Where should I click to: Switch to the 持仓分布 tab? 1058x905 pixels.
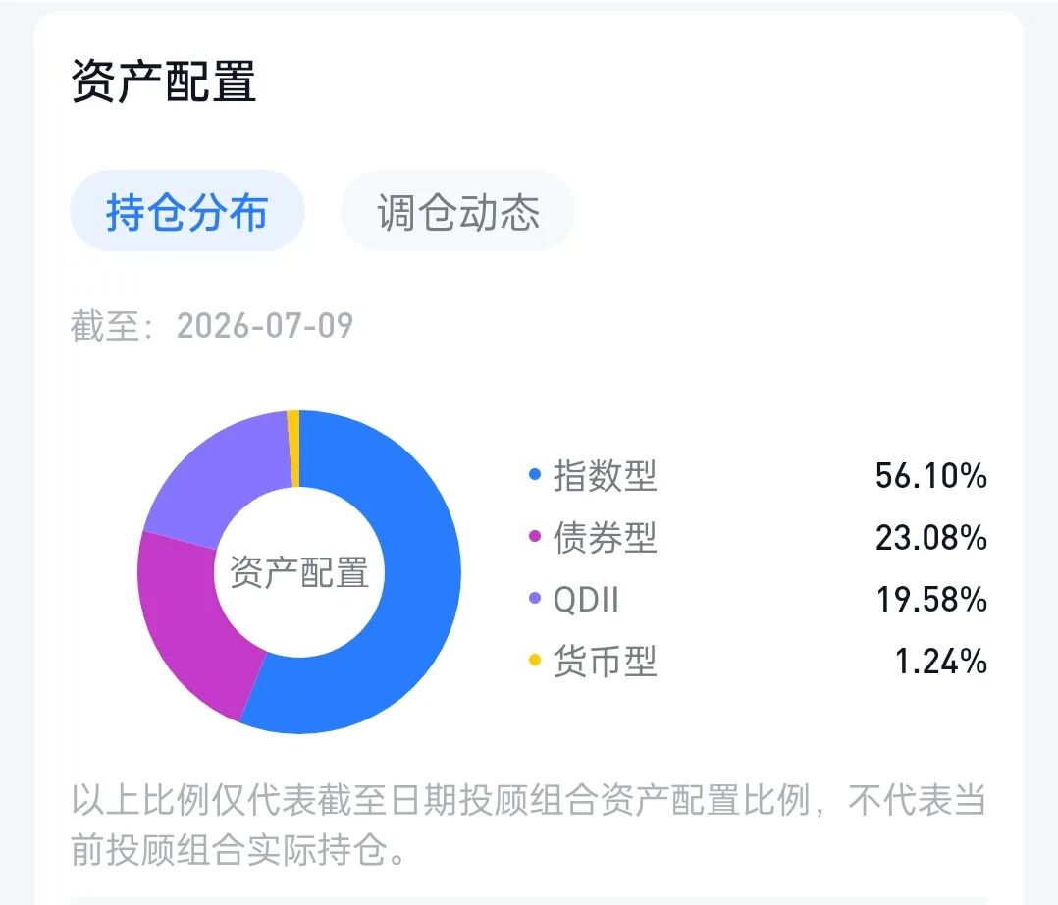(x=186, y=211)
